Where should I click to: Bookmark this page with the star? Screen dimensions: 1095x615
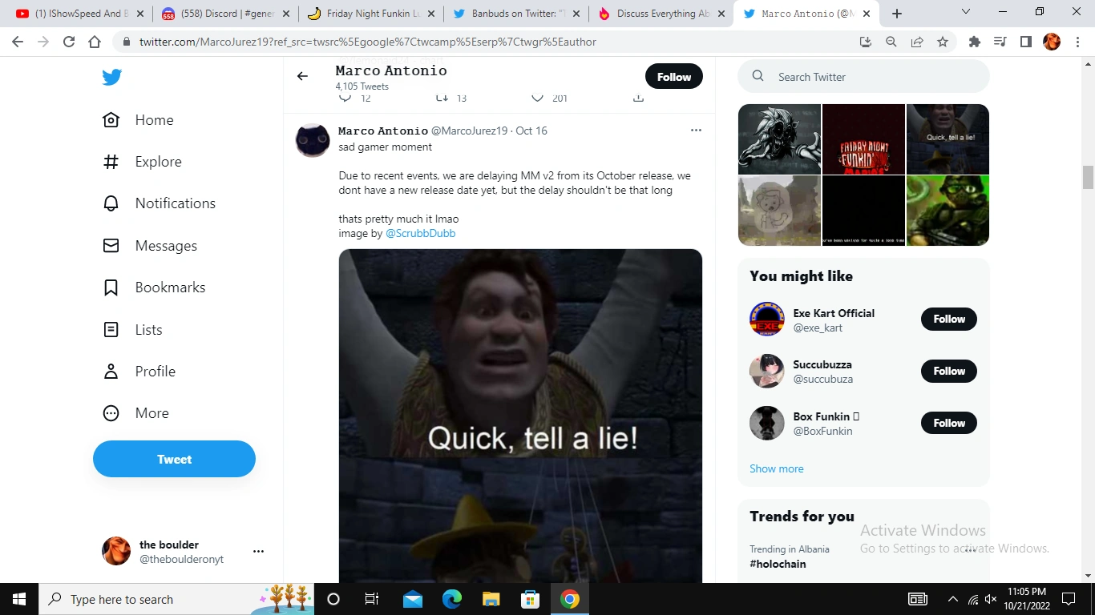[943, 42]
